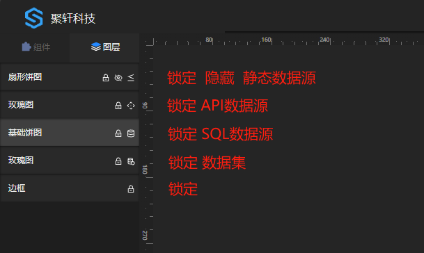Viewport: 424px width, 253px height.
Task: Click the puzzle piece icon in 组件 tab
Action: coord(26,47)
